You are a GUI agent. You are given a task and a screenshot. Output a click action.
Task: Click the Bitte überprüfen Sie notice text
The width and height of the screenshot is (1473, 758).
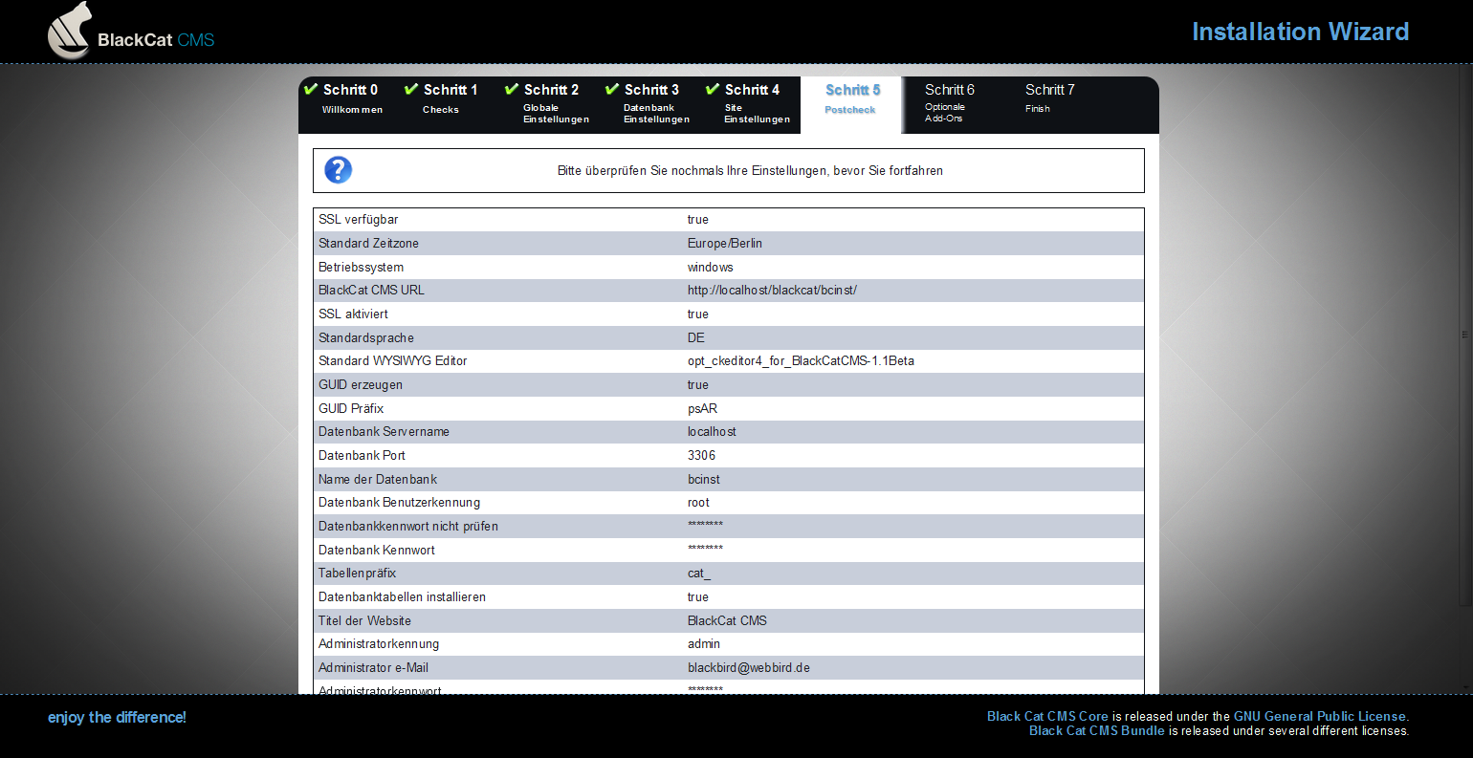[750, 171]
